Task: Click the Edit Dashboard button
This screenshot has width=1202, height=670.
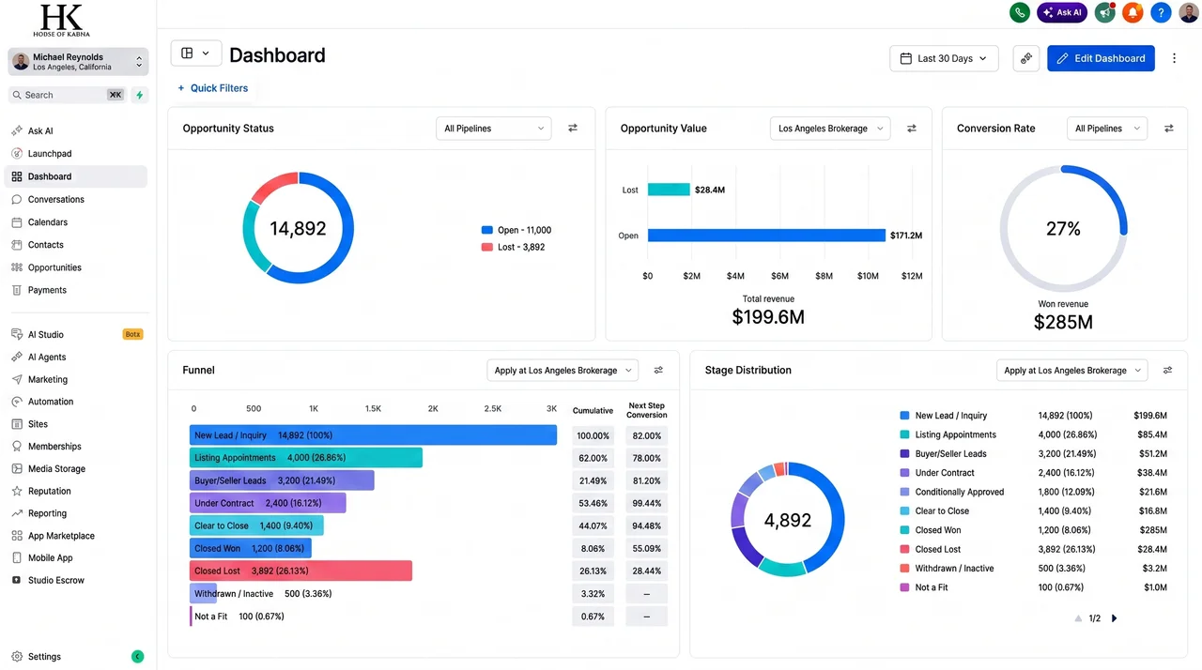Action: 1101,58
